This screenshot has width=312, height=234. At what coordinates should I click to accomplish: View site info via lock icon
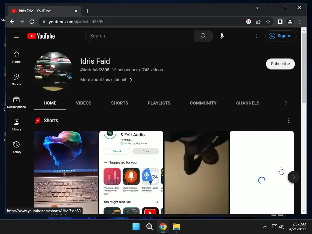coord(44,22)
